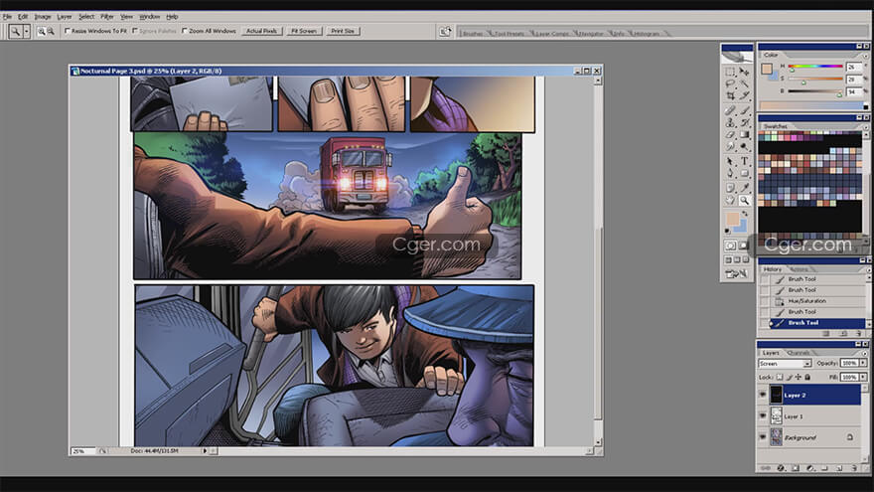
Task: Select the Type tool
Action: click(x=744, y=161)
